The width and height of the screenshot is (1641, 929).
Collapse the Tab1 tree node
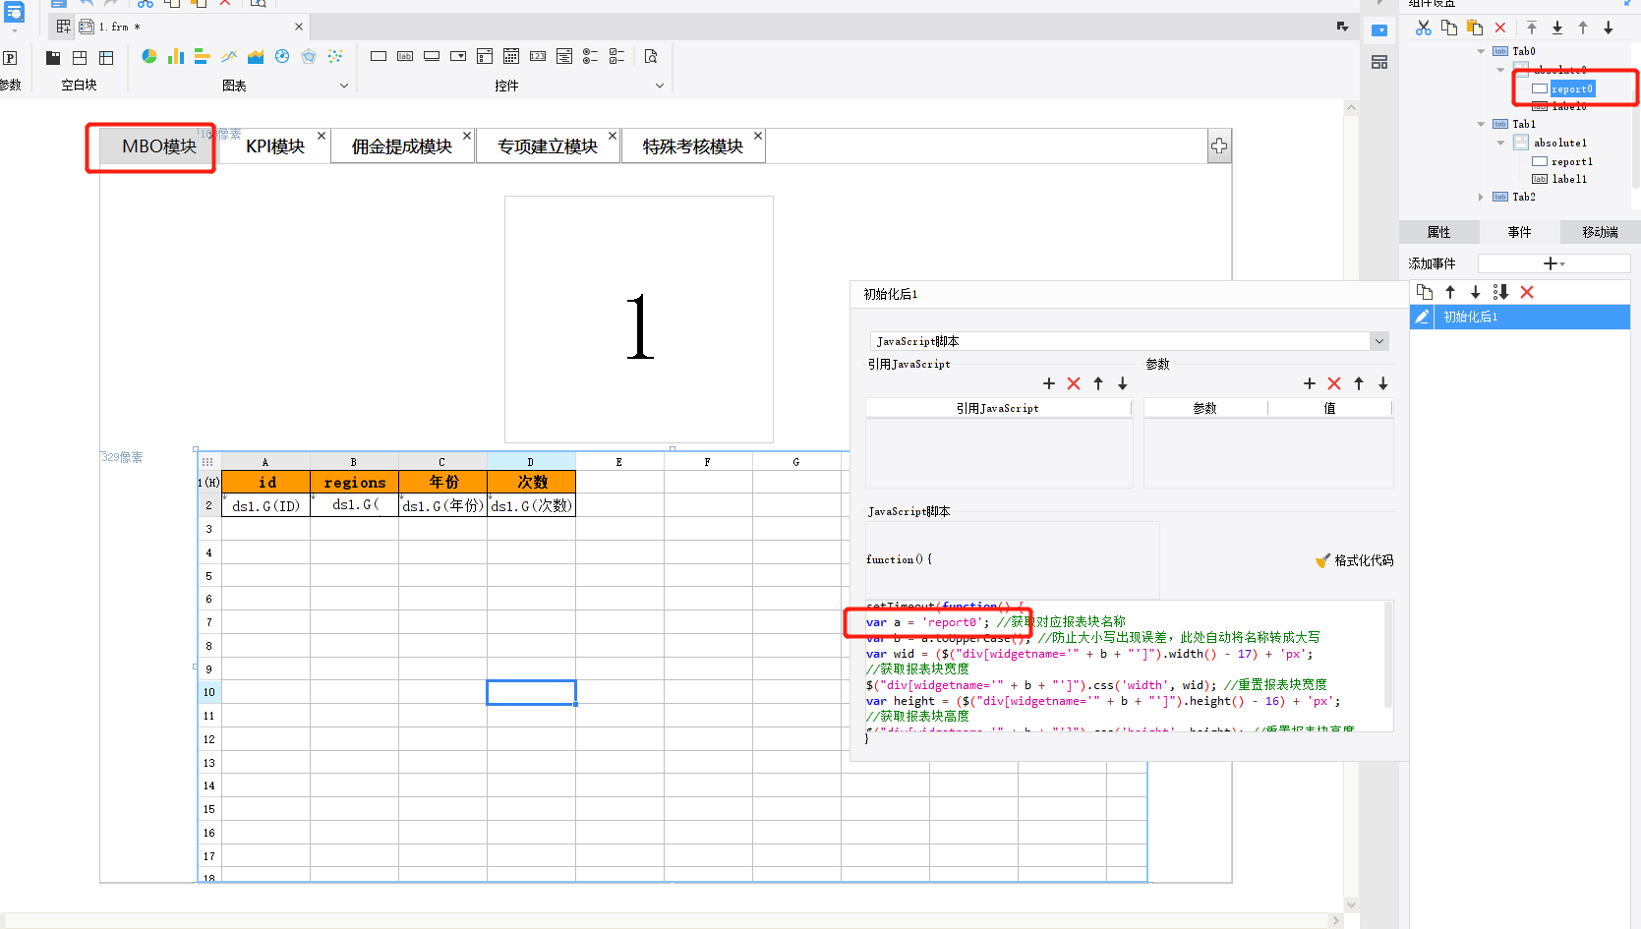(x=1482, y=124)
